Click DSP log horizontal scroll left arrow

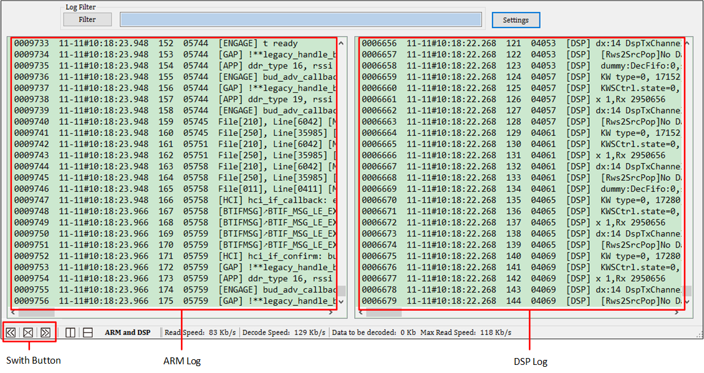tap(362, 312)
